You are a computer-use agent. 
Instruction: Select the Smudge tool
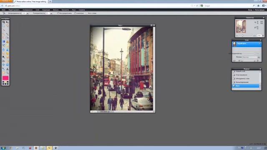click(4, 53)
